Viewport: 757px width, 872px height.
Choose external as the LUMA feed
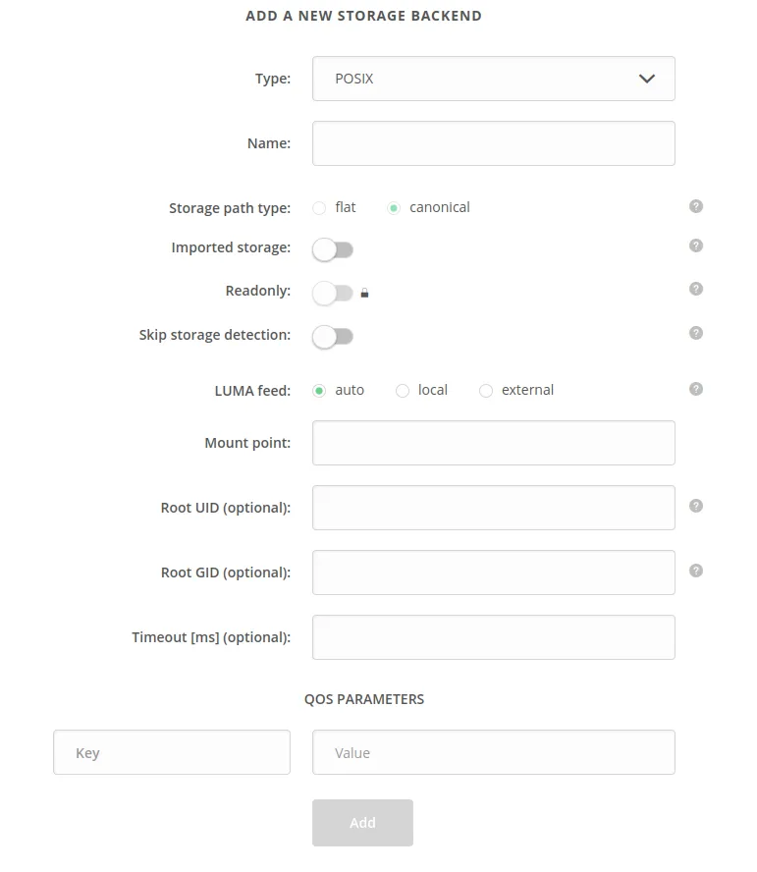[485, 390]
